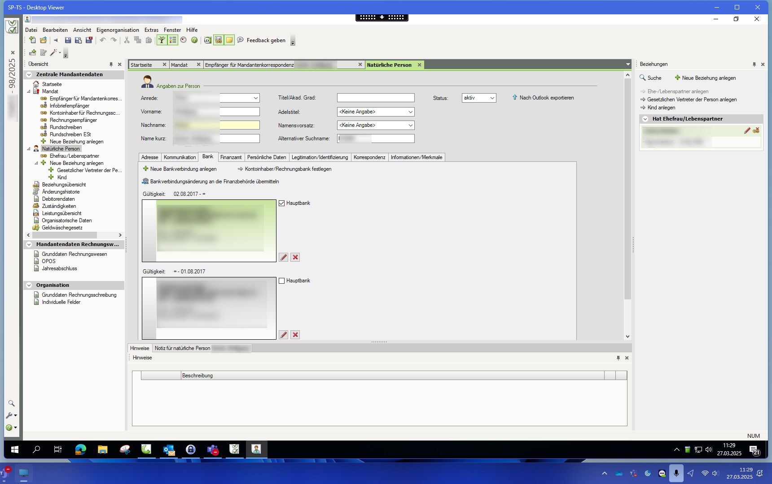Click the yellow sticky note toolbar icon

[229, 40]
